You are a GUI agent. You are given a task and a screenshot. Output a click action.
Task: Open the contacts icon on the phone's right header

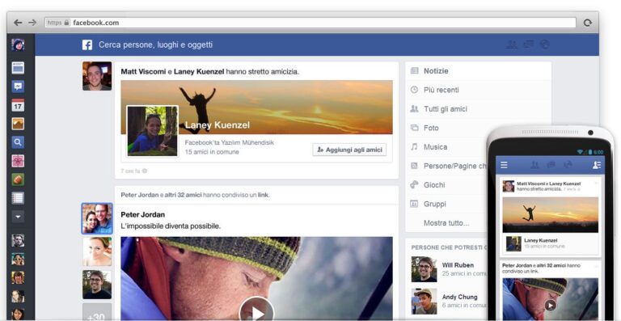click(597, 165)
